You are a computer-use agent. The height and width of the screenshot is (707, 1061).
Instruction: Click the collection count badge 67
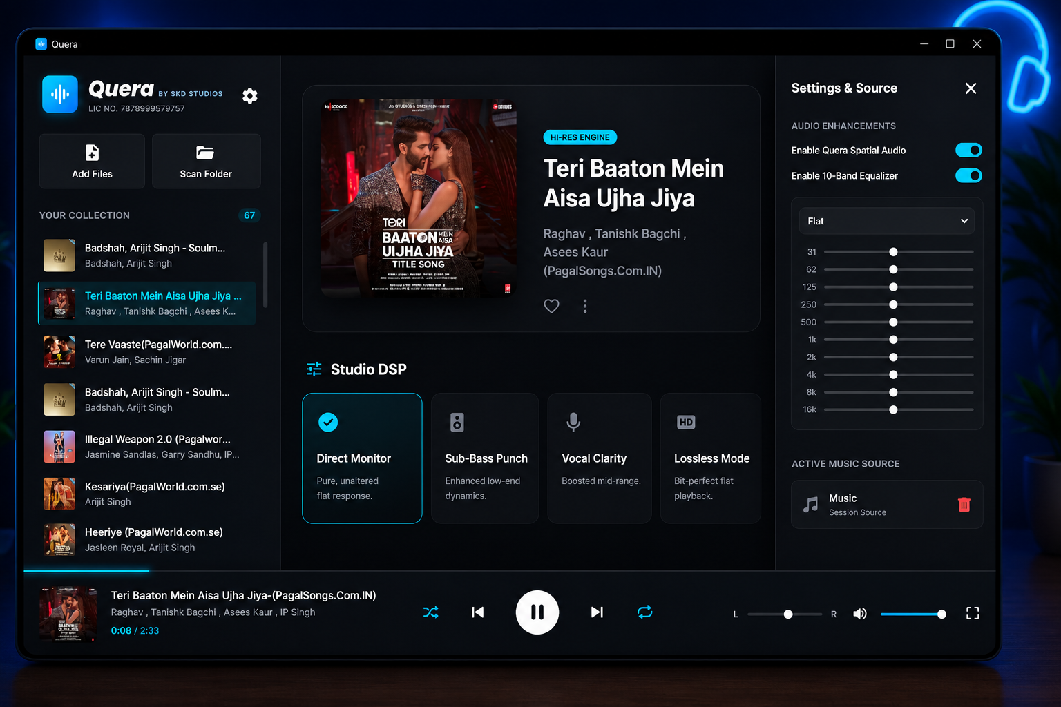coord(249,215)
